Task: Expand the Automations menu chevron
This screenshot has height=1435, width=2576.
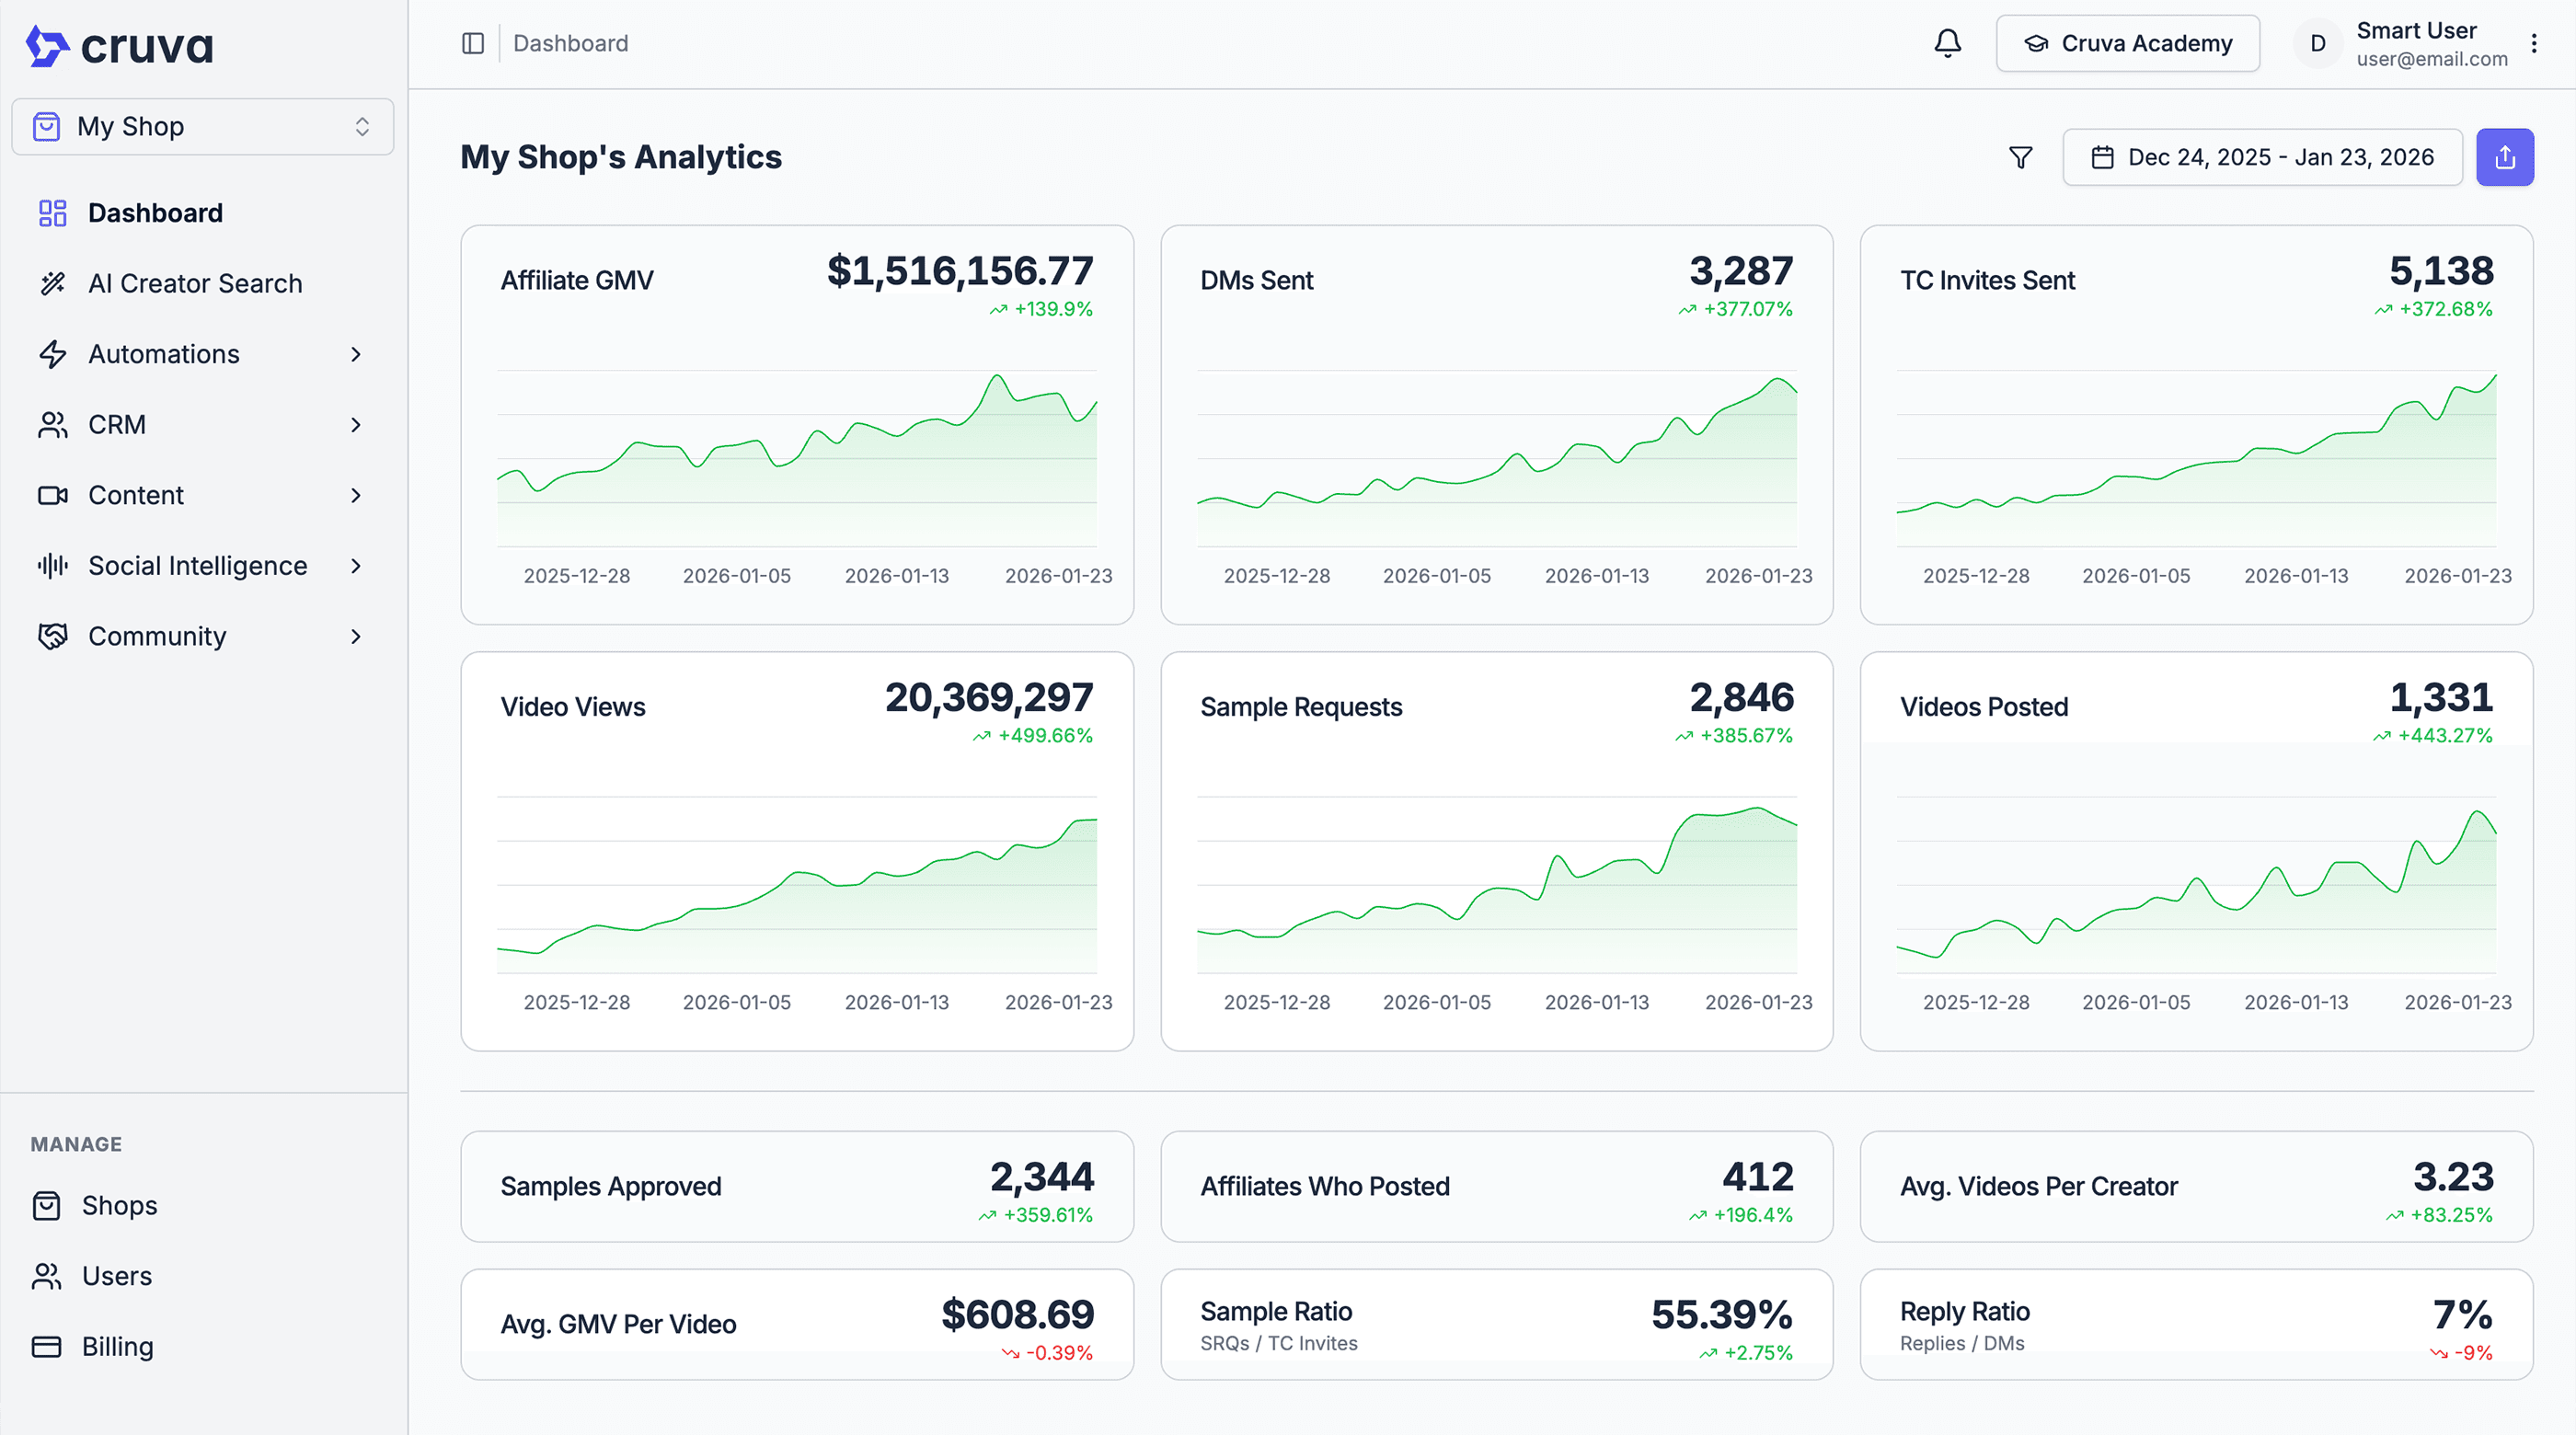Action: tap(356, 354)
